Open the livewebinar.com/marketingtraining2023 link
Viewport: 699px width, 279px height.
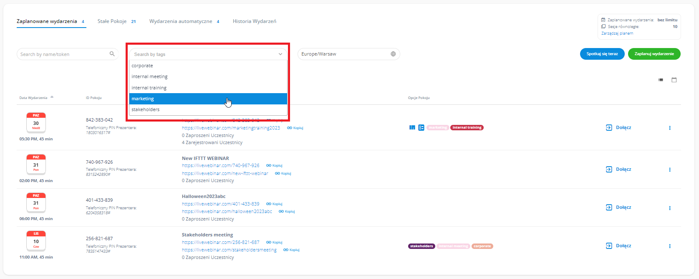click(x=231, y=128)
